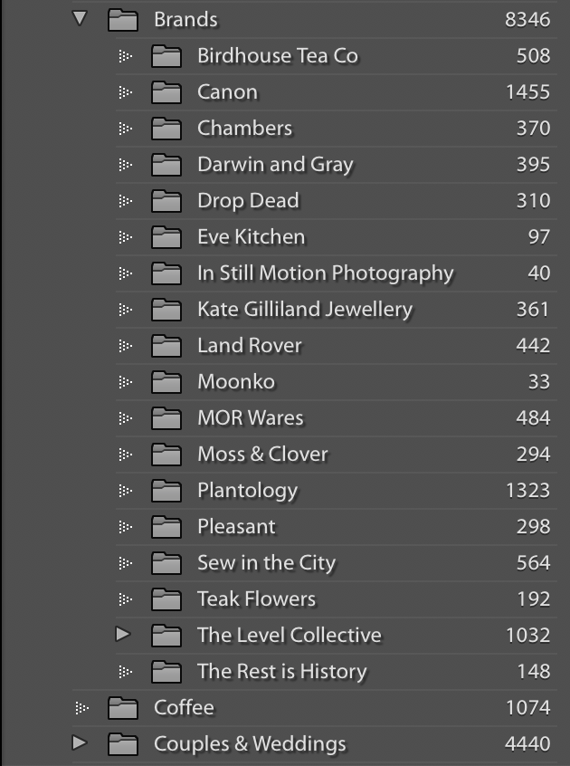The width and height of the screenshot is (570, 766).
Task: Click the Darwin and Gray folder icon
Action: tap(166, 165)
